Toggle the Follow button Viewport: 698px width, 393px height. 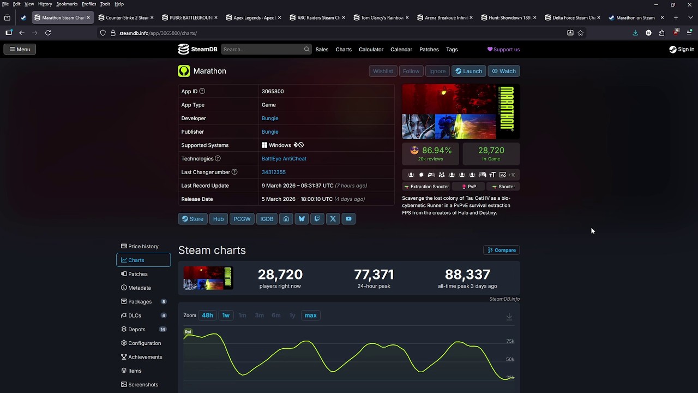pyautogui.click(x=411, y=71)
